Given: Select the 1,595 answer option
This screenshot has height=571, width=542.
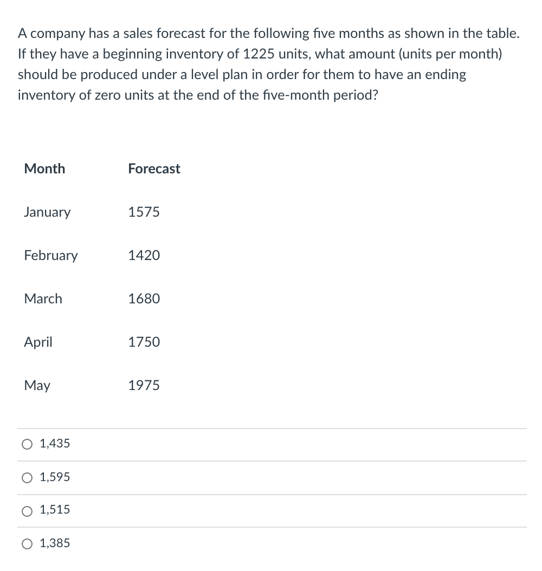Looking at the screenshot, I should (x=54, y=477).
